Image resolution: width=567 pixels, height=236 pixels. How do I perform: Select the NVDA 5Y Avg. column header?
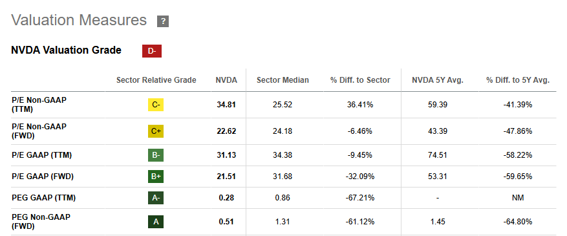point(438,80)
